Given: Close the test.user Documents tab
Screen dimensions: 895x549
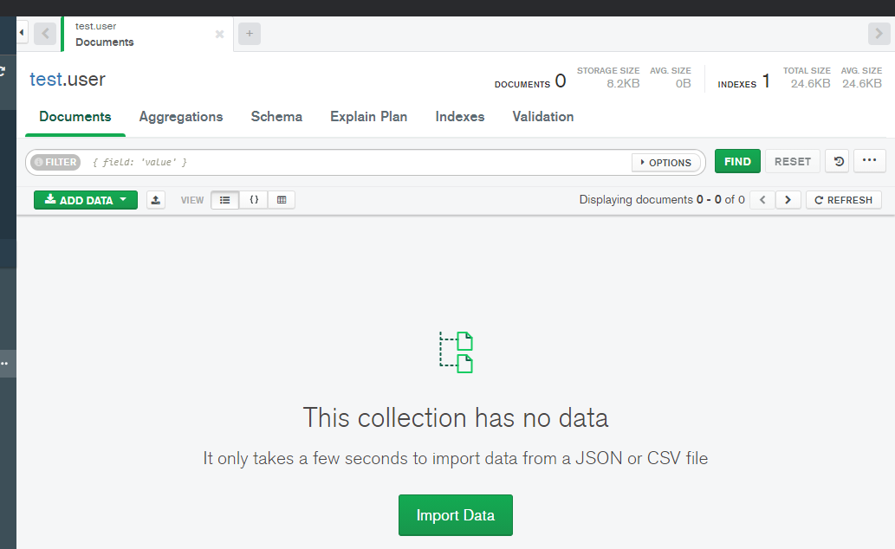Looking at the screenshot, I should (x=219, y=35).
